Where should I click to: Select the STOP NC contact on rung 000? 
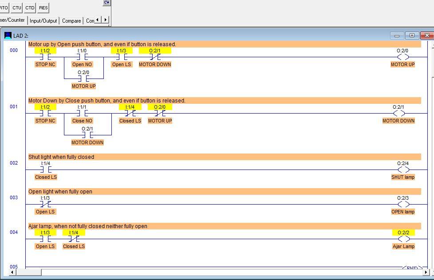pyautogui.click(x=44, y=57)
